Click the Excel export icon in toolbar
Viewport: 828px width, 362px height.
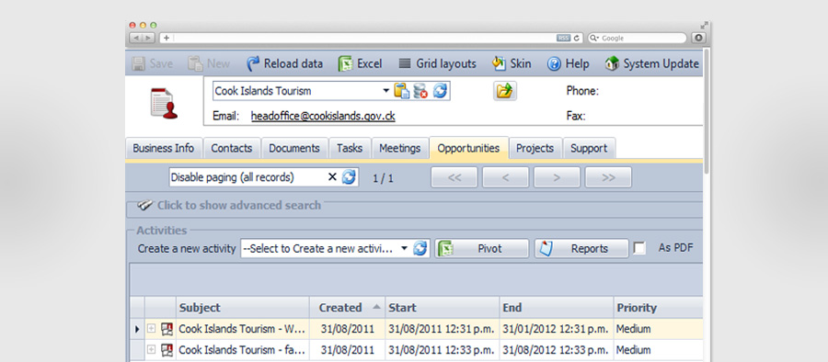[345, 63]
